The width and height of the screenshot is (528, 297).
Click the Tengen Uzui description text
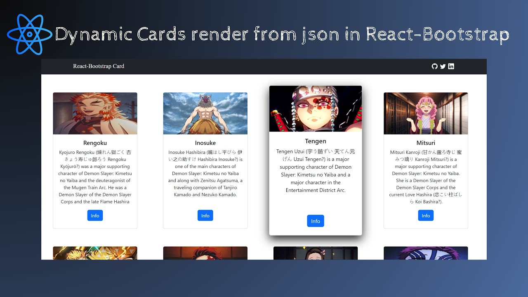point(316,171)
